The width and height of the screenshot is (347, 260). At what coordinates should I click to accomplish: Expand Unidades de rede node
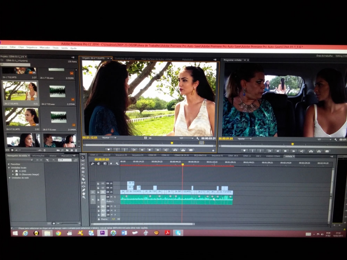tap(10, 178)
